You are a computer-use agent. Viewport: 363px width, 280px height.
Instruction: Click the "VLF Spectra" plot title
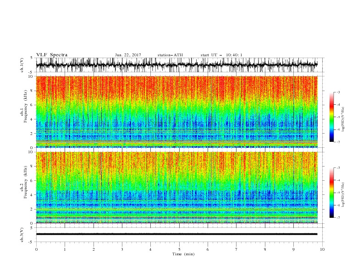tap(52, 55)
